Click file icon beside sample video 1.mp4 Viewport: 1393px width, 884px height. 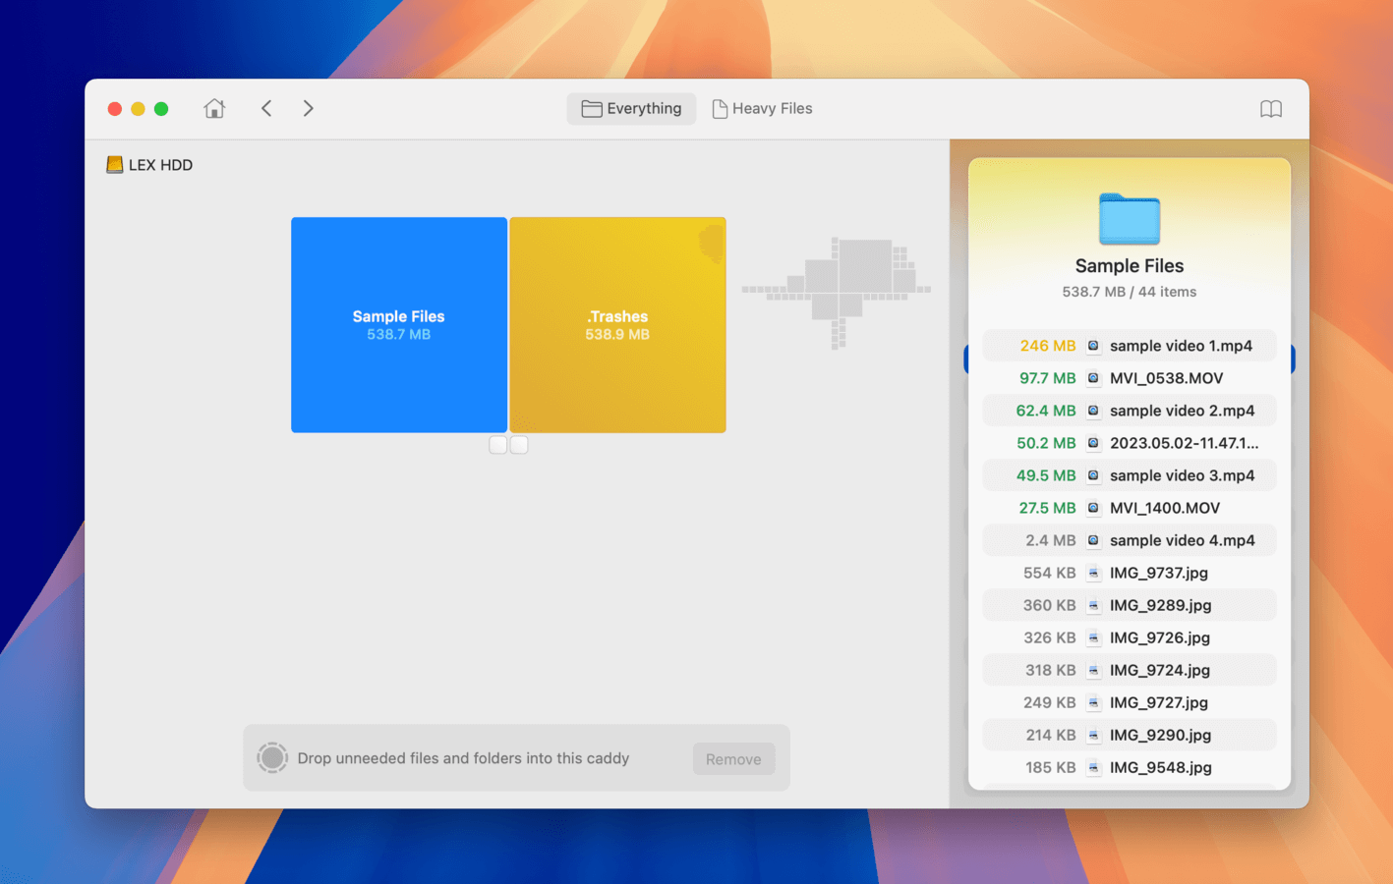click(1093, 346)
